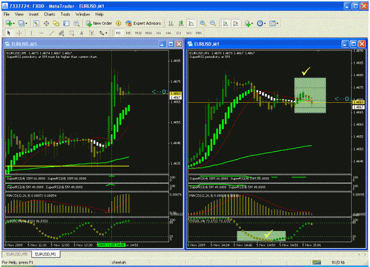370x267 pixels.
Task: Open the Templates icon
Action: (x=272, y=23)
